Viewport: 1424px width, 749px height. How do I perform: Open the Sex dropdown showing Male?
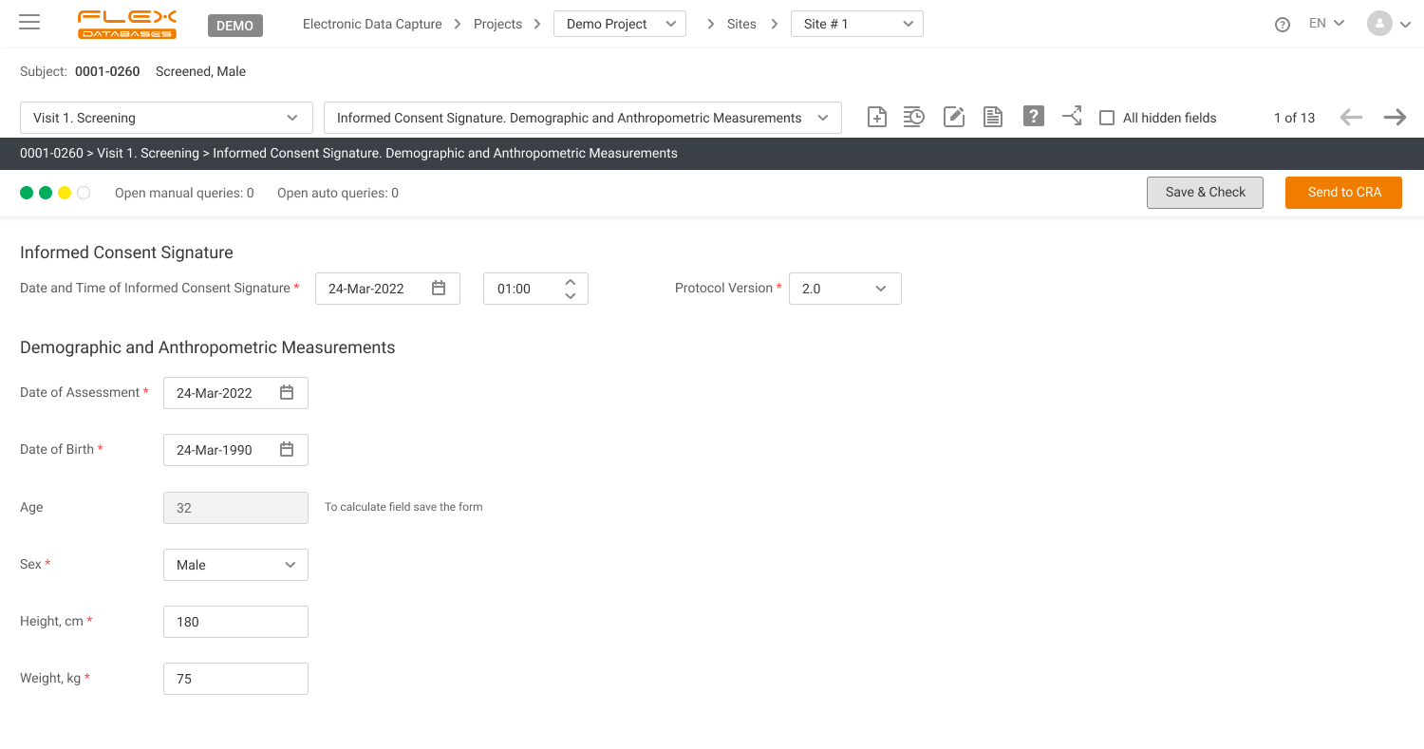(x=235, y=565)
